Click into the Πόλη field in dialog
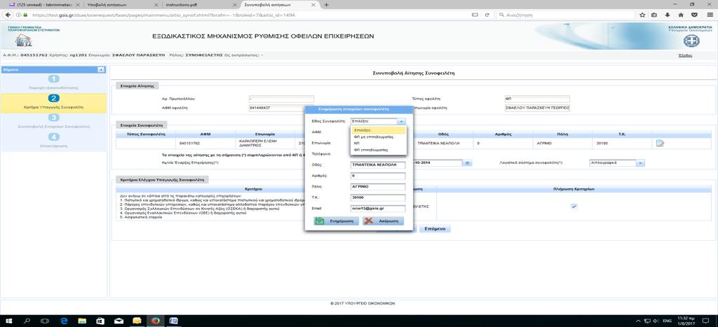The width and height of the screenshot is (718, 327). click(x=378, y=186)
